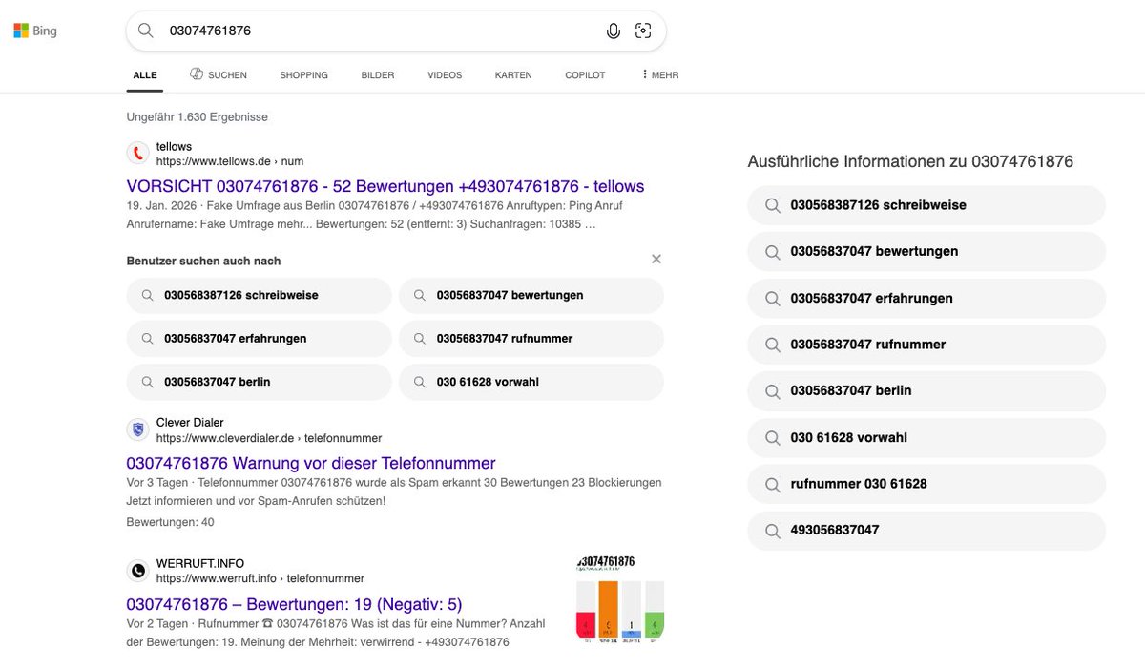Open the werruft rating chart thumbnail
Image resolution: width=1145 pixels, height=670 pixels.
coord(620,599)
